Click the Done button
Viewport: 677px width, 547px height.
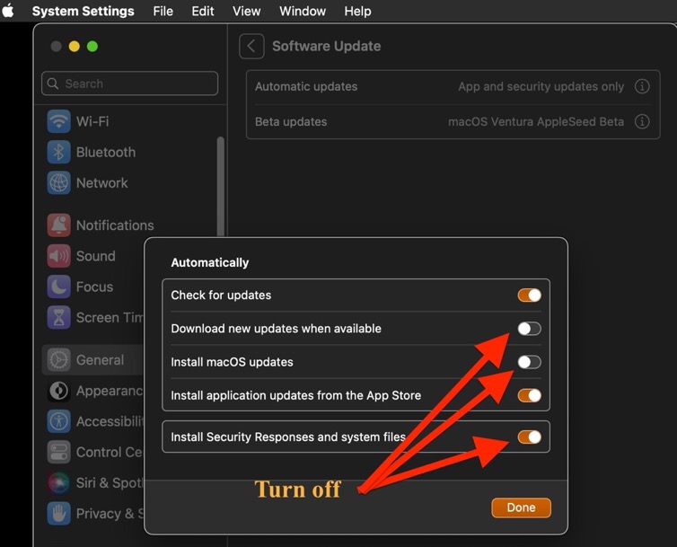coord(521,507)
